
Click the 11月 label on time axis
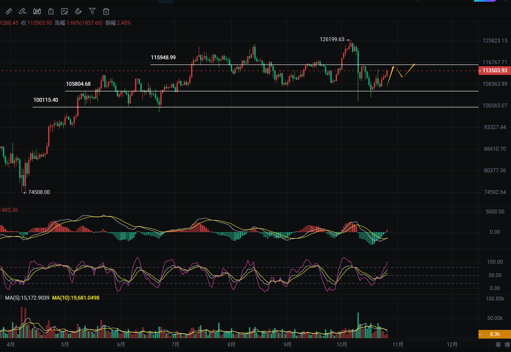pos(398,345)
